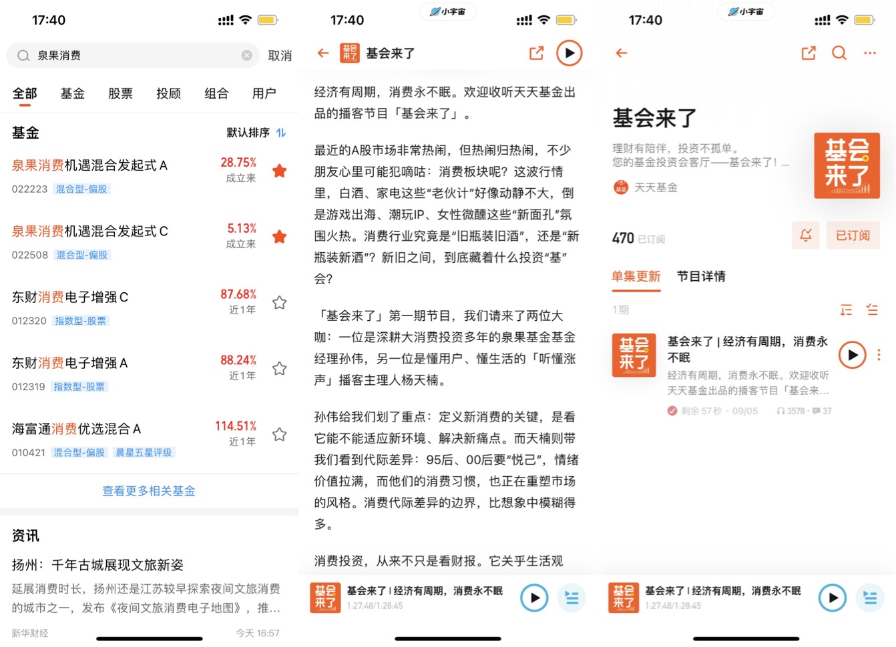
Task: Switch to 投顾 tab
Action: [x=168, y=93]
